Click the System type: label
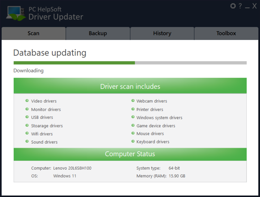This screenshot has height=197, width=260. point(148,168)
